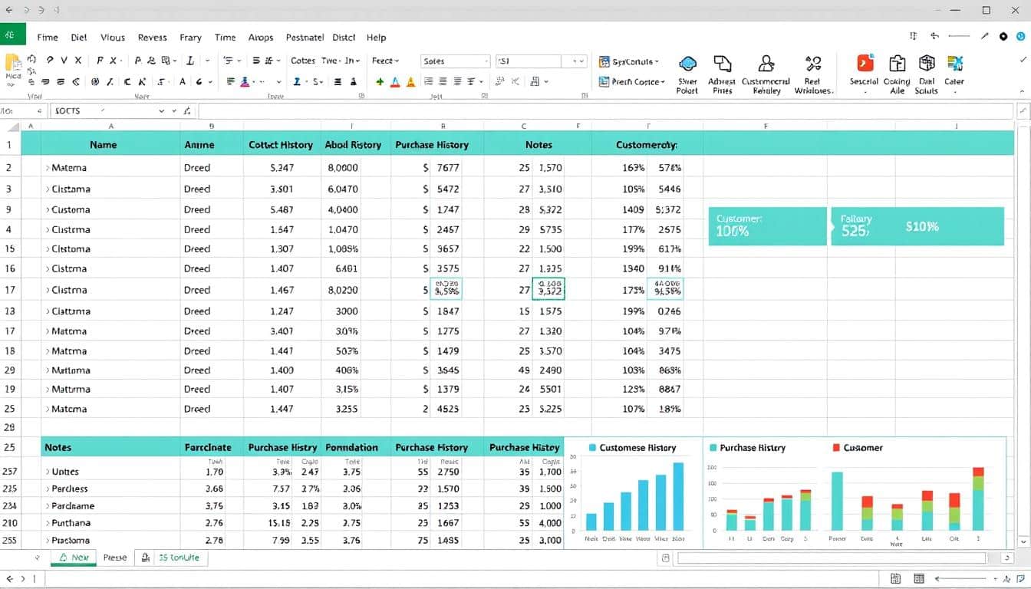Click the undo arrow icon in the title bar
Viewport: 1031px width, 589px height.
coord(934,36)
